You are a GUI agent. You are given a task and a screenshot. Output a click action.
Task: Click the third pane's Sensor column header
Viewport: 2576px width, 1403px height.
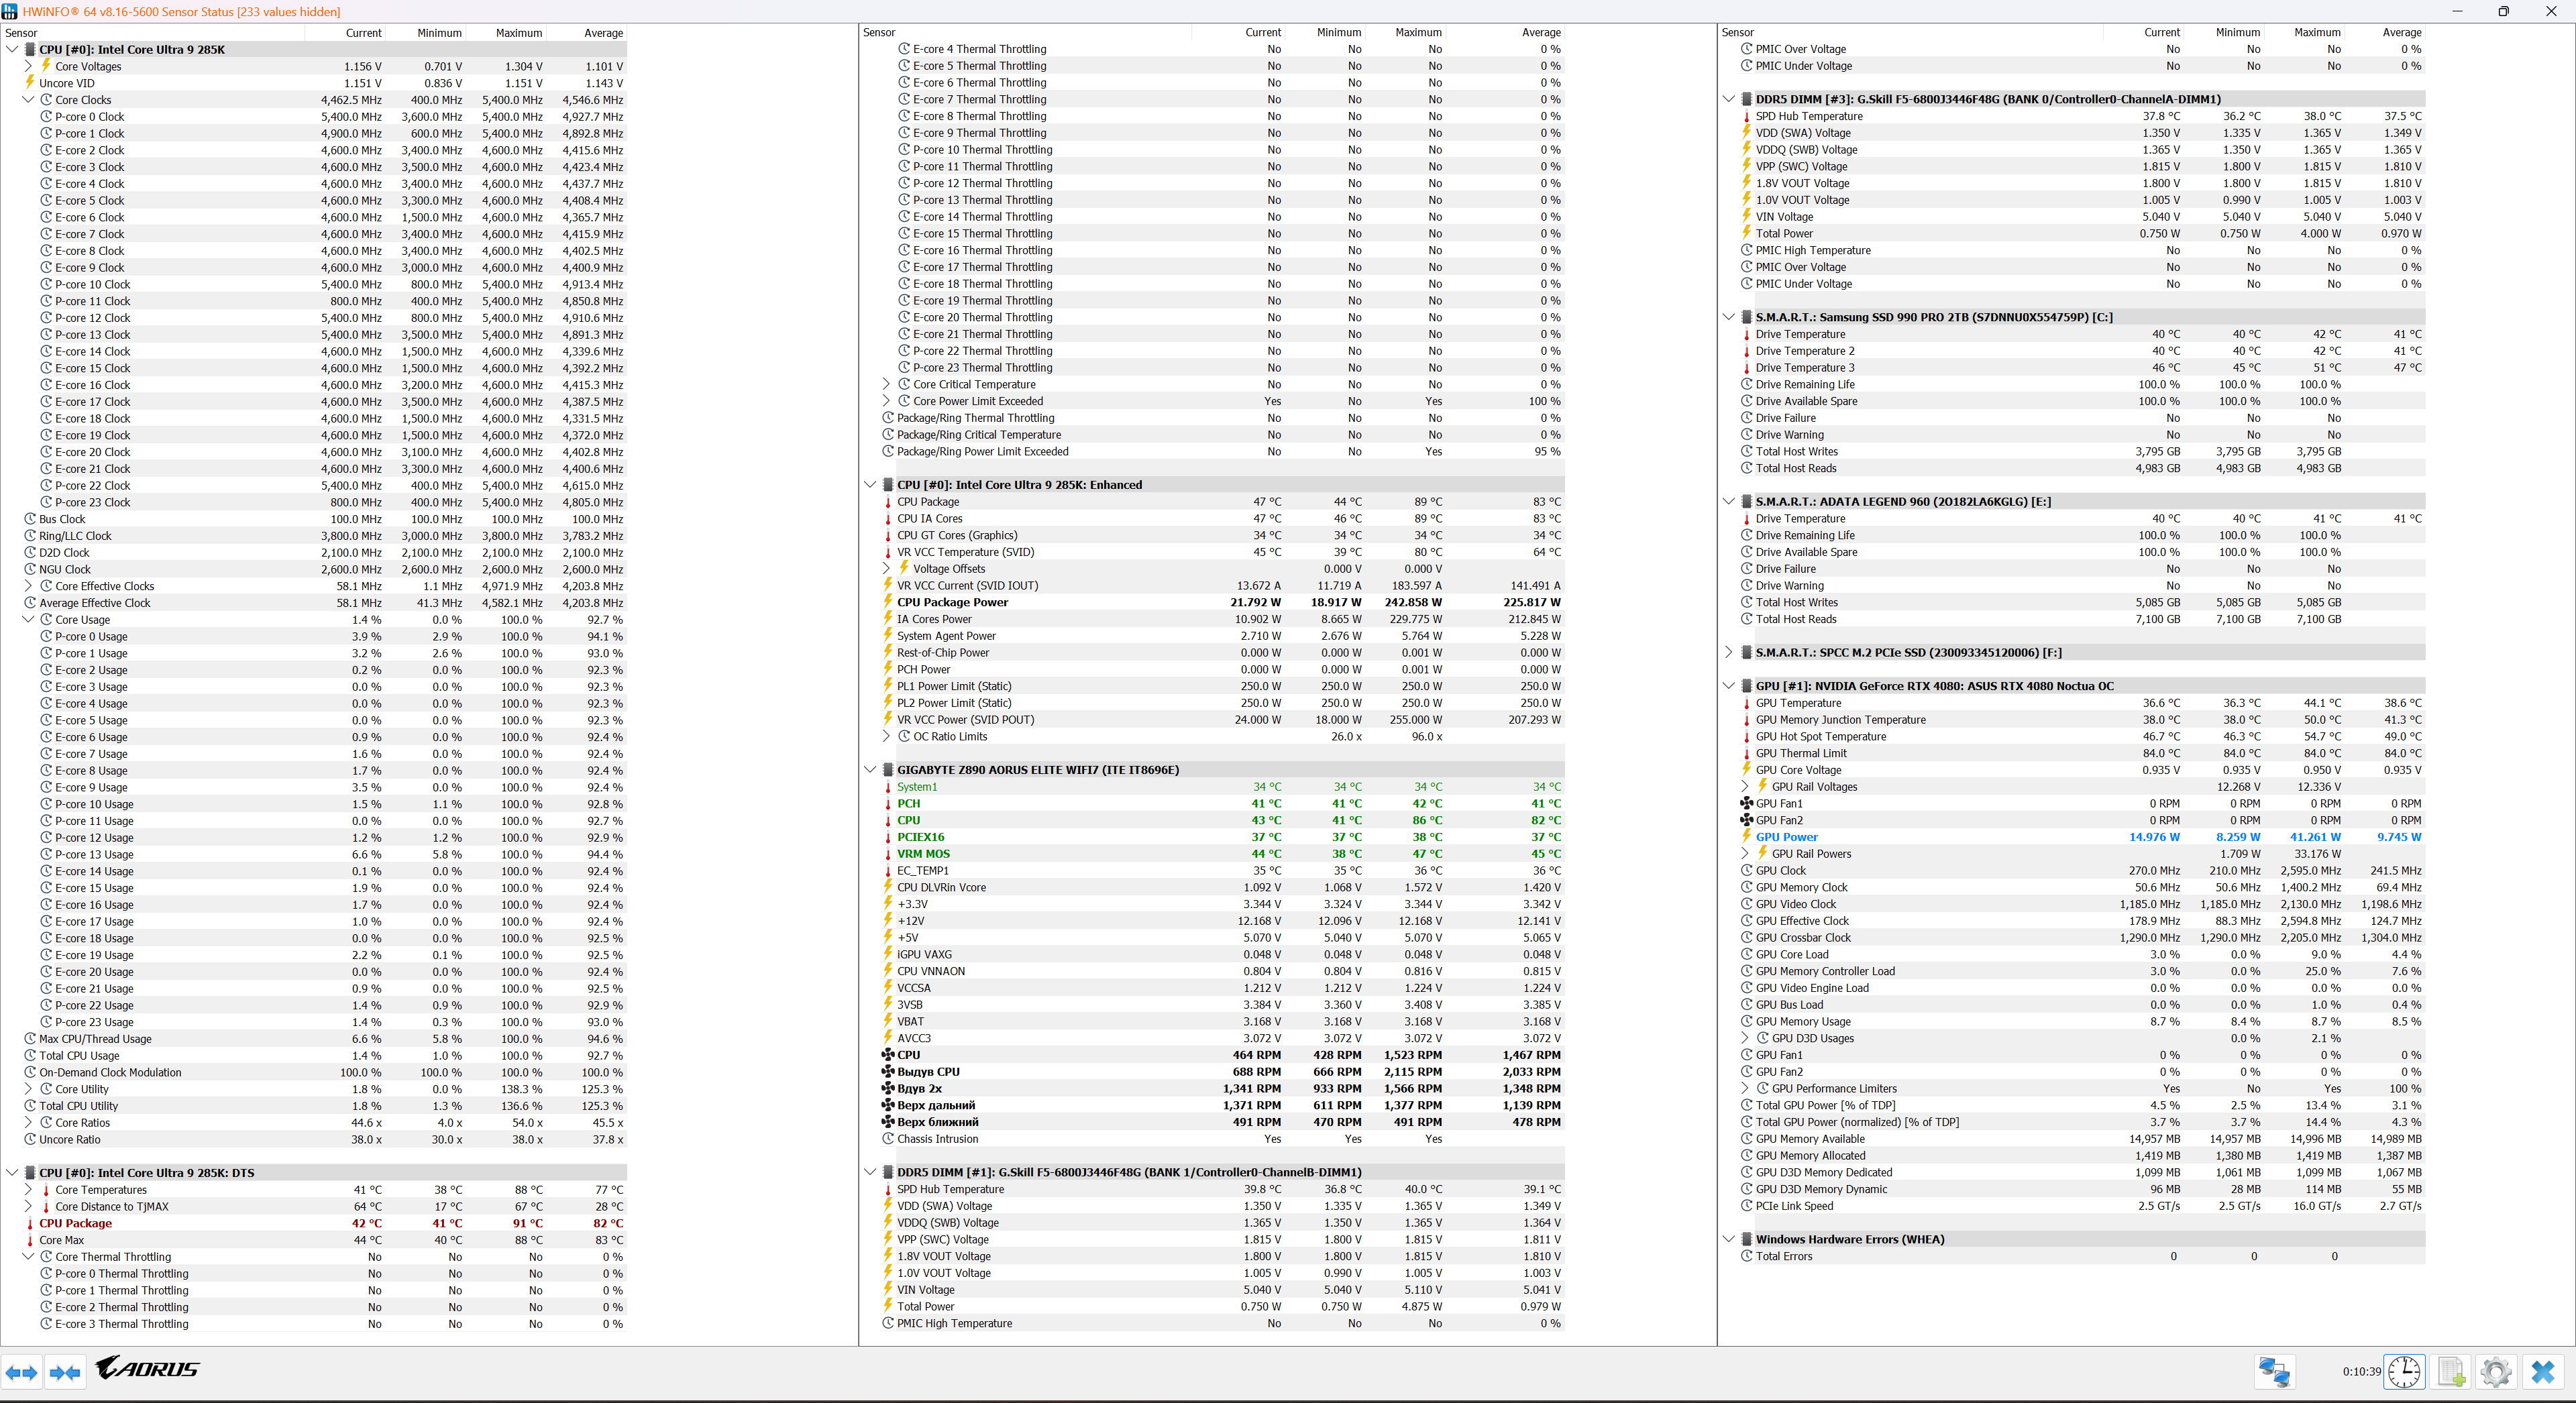pos(1738,33)
